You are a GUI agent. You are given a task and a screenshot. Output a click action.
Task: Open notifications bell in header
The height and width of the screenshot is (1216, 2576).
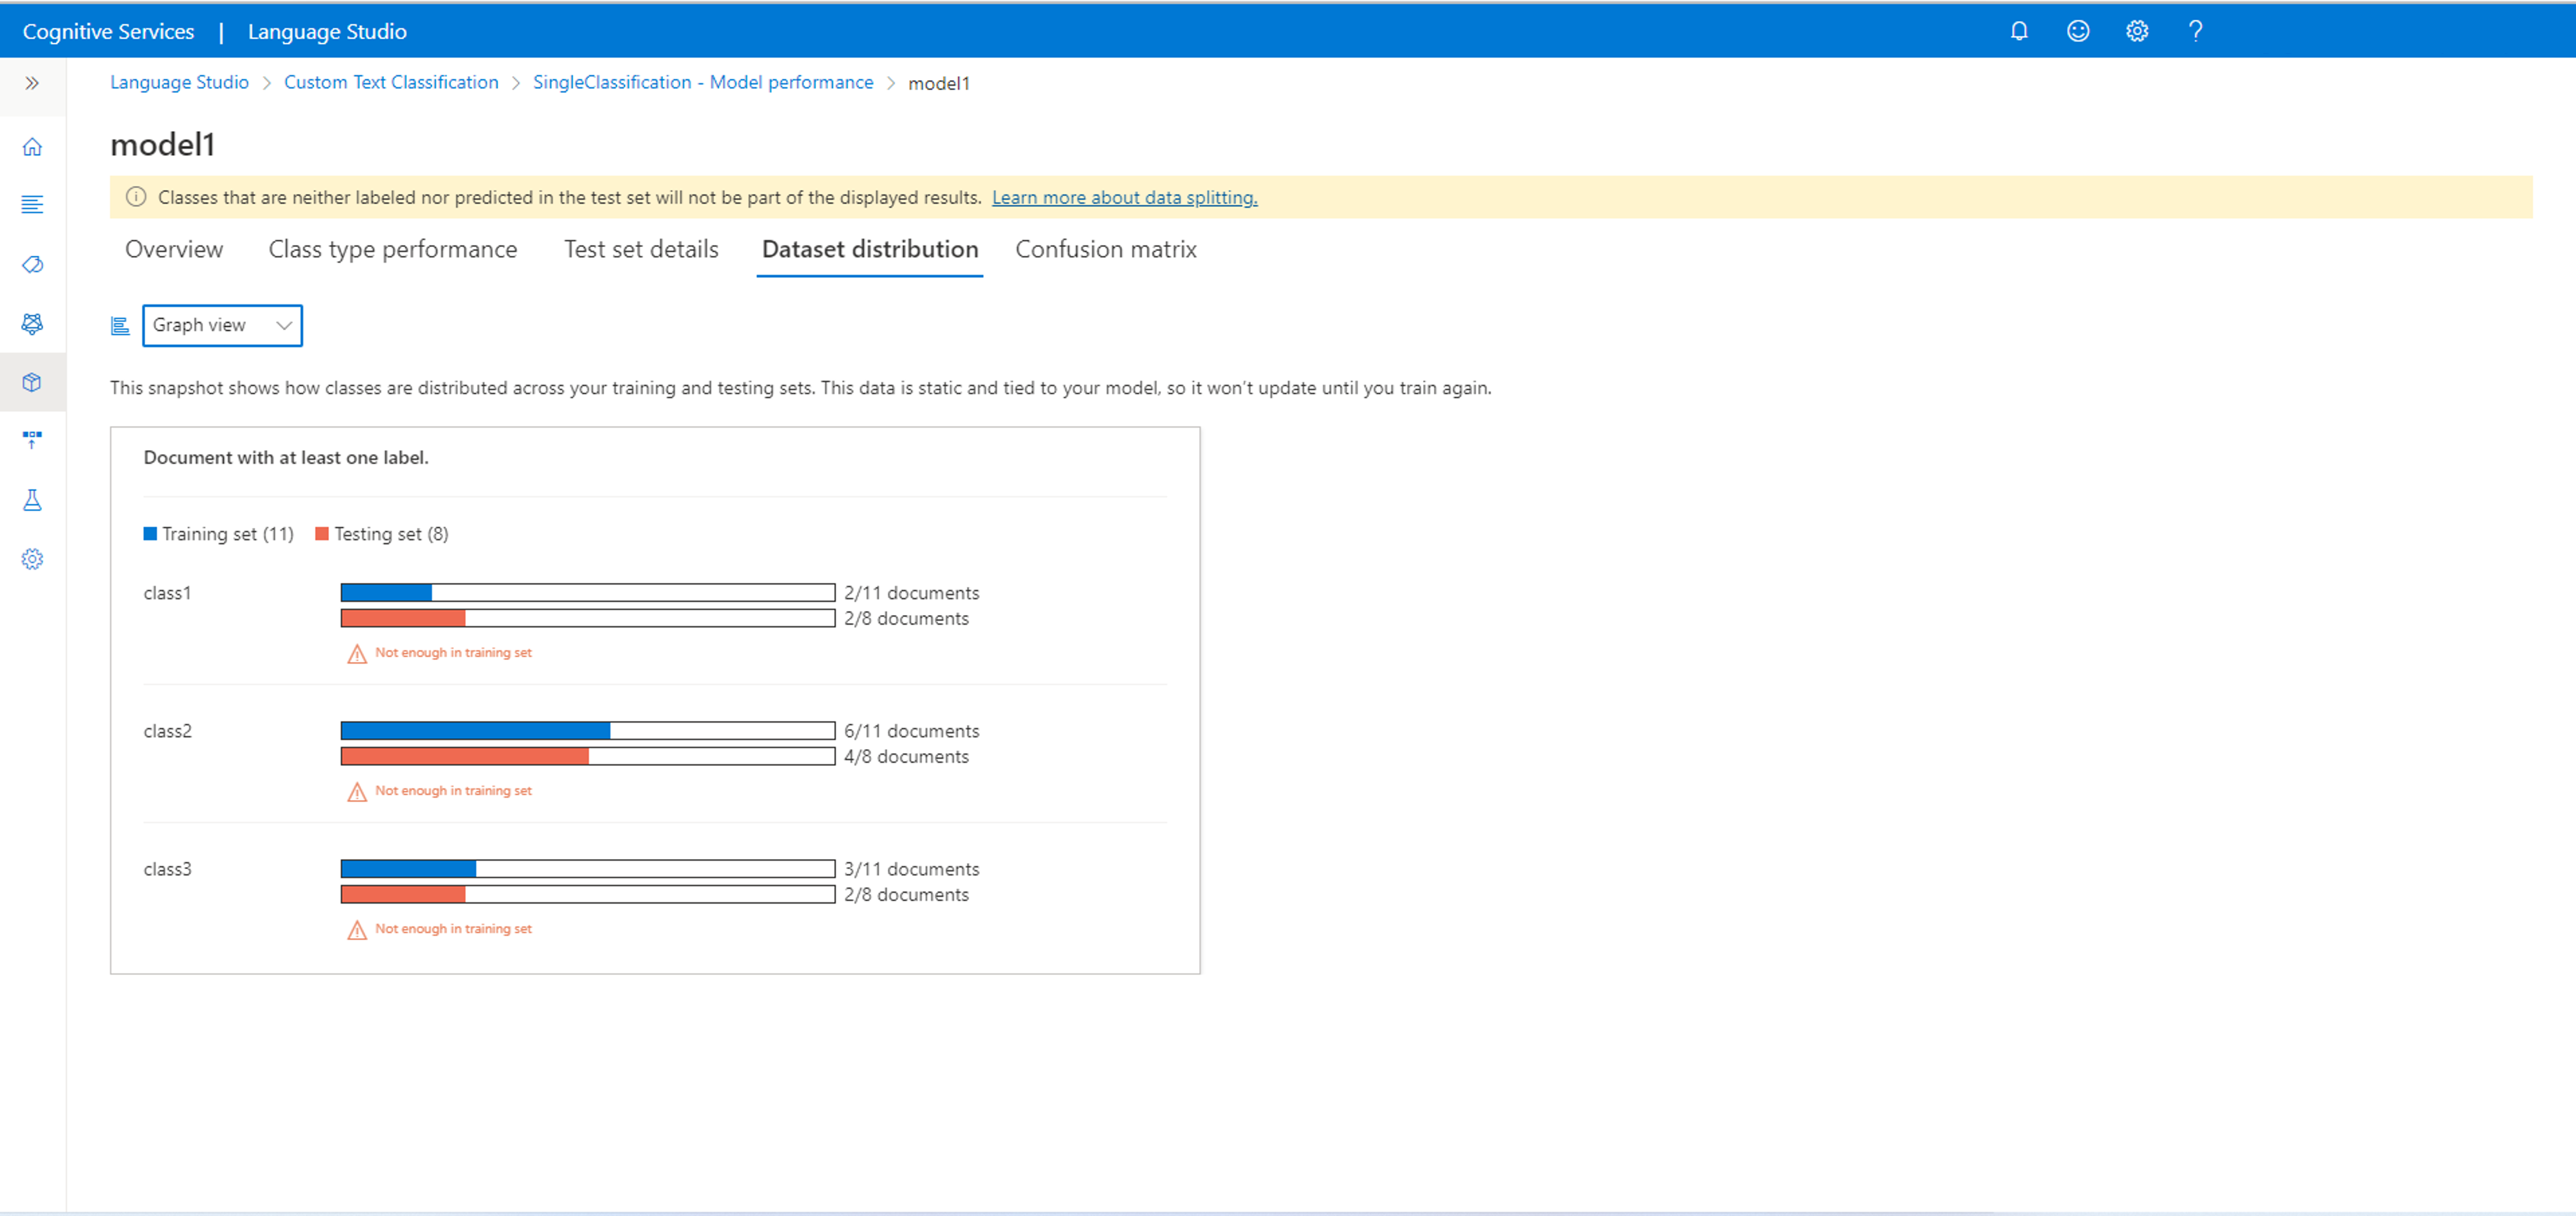coord(2019,31)
